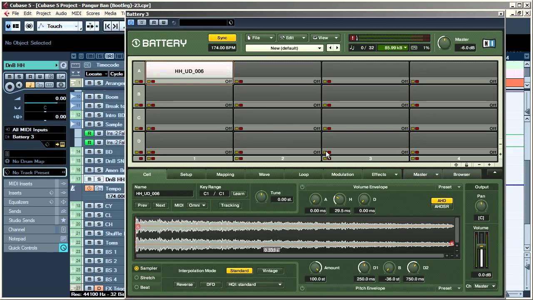Select the Stretch radio button
533x300 pixels.
pyautogui.click(x=137, y=278)
